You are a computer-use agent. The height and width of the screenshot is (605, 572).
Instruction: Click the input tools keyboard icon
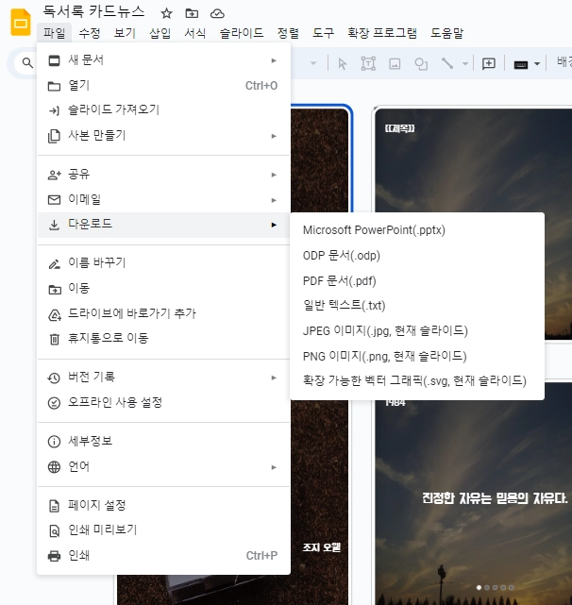pyautogui.click(x=521, y=64)
